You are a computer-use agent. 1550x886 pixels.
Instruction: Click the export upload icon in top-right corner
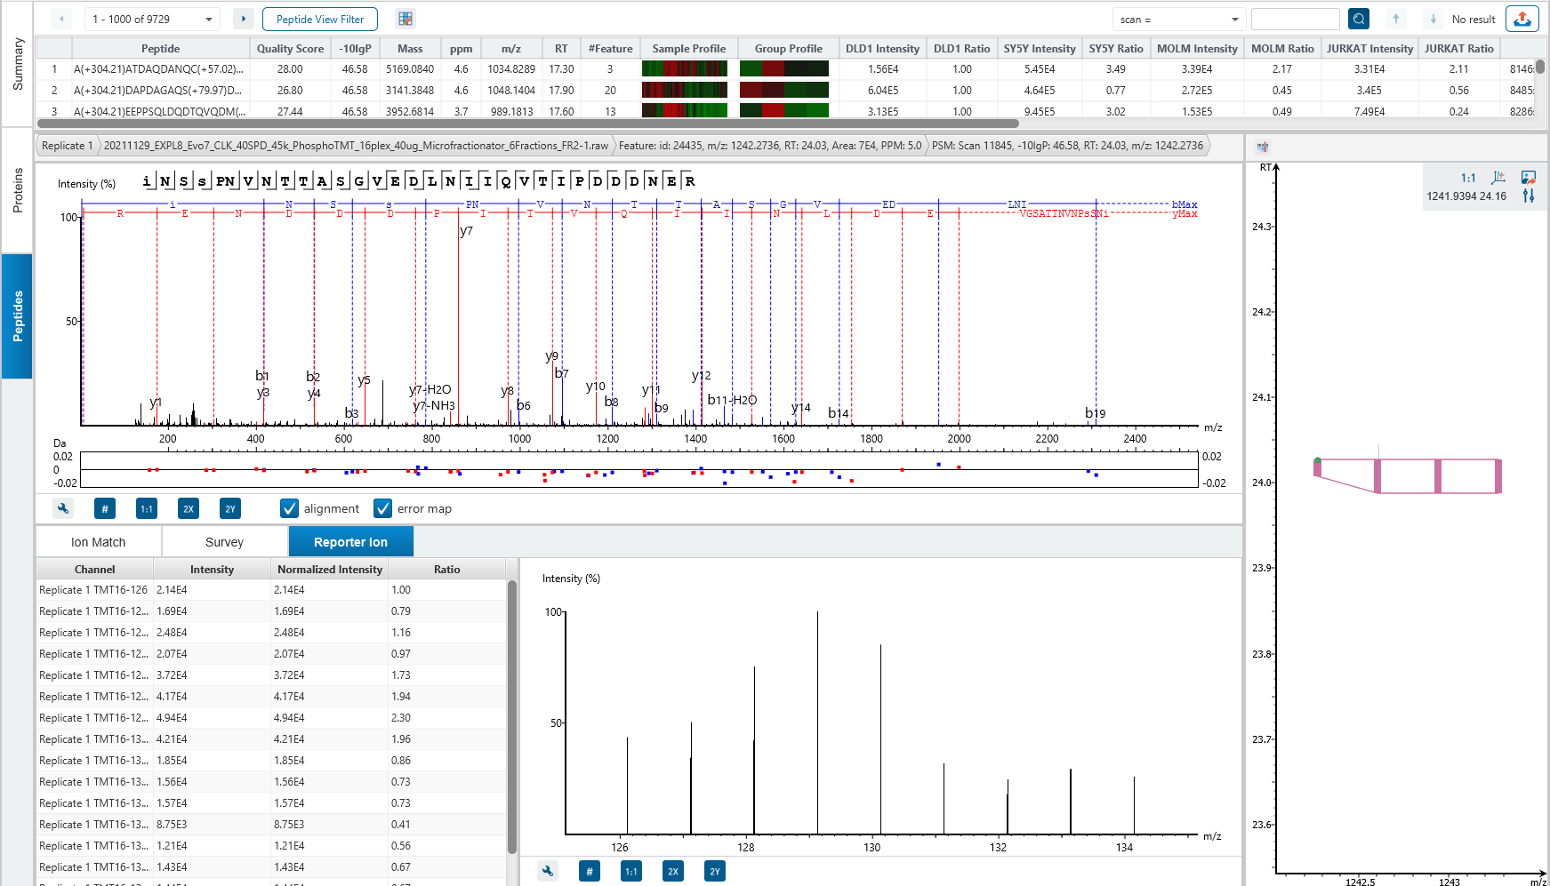pyautogui.click(x=1522, y=18)
